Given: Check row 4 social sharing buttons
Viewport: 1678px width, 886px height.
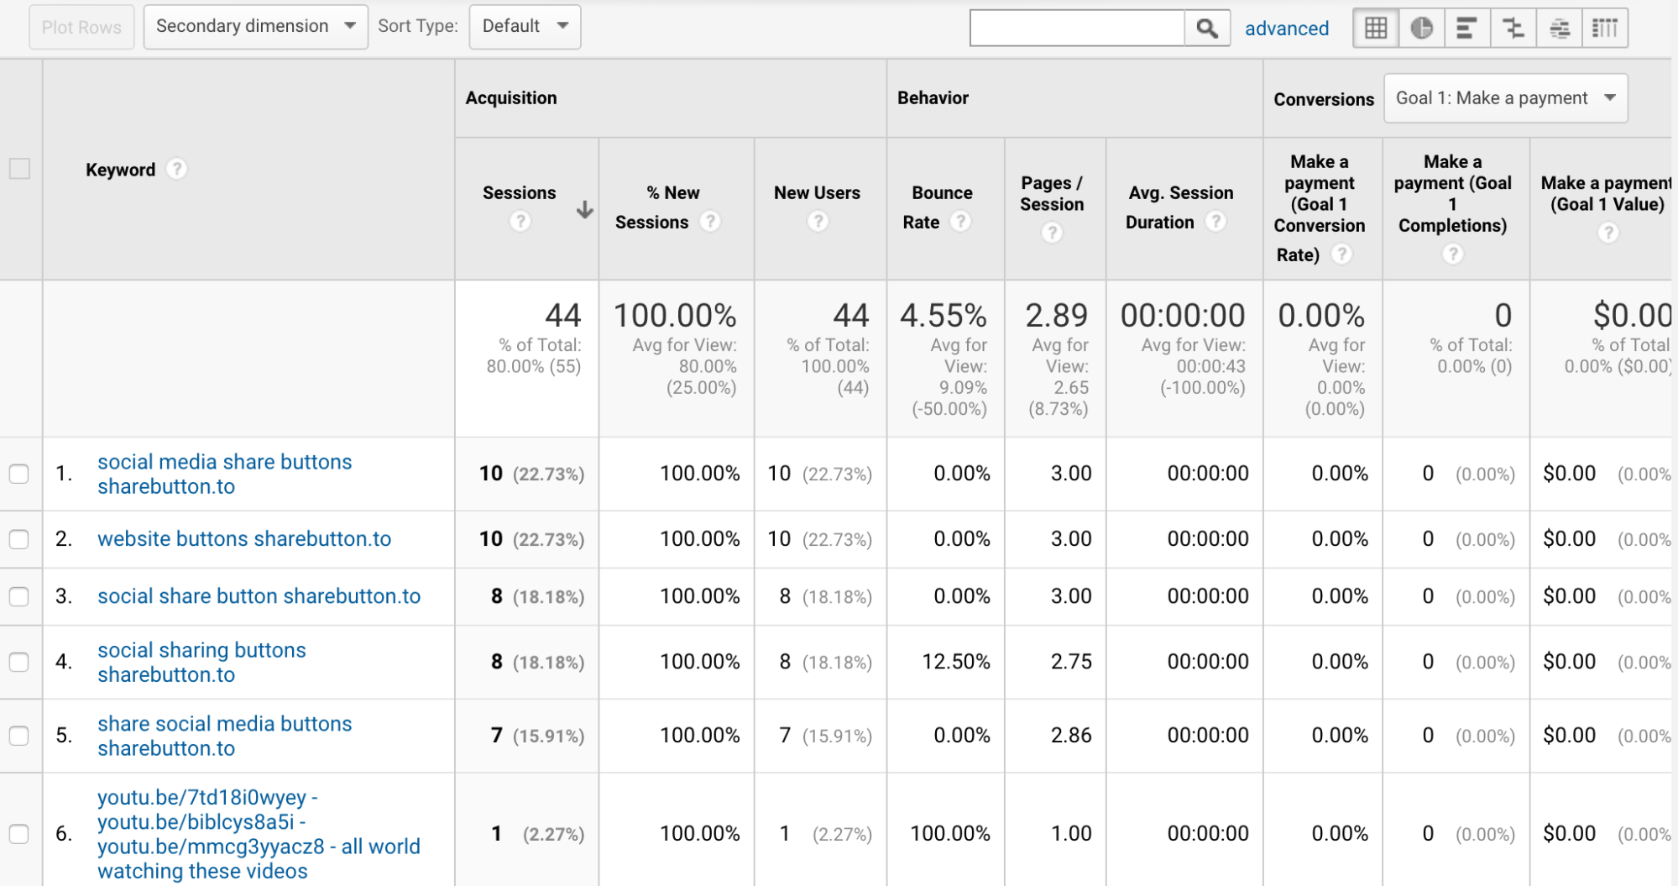Looking at the screenshot, I should (x=19, y=662).
